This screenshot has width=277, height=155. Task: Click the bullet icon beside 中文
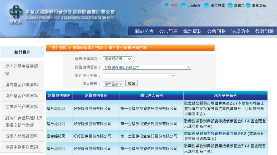166,5
